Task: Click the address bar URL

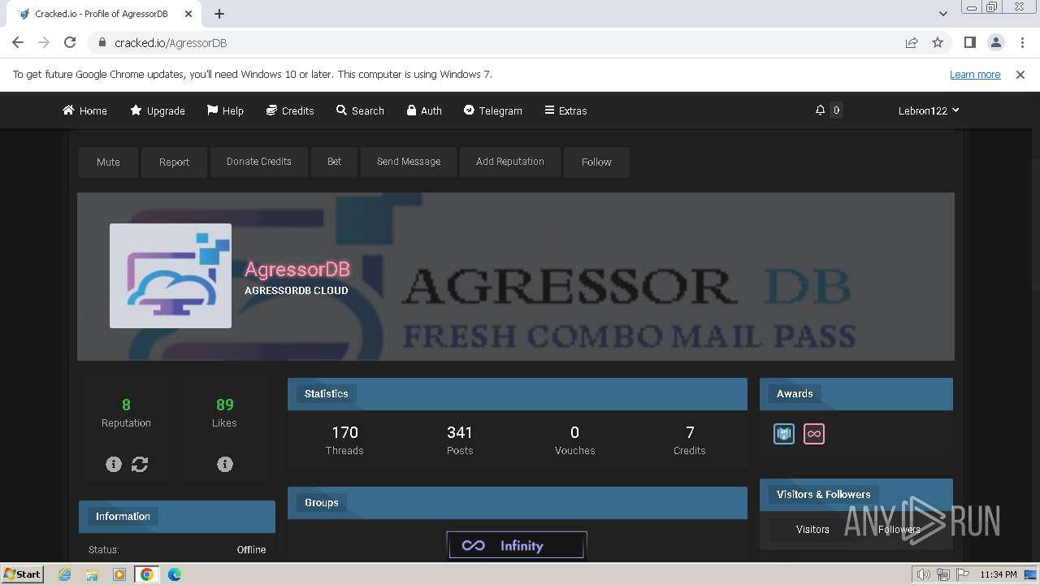Action: (171, 42)
